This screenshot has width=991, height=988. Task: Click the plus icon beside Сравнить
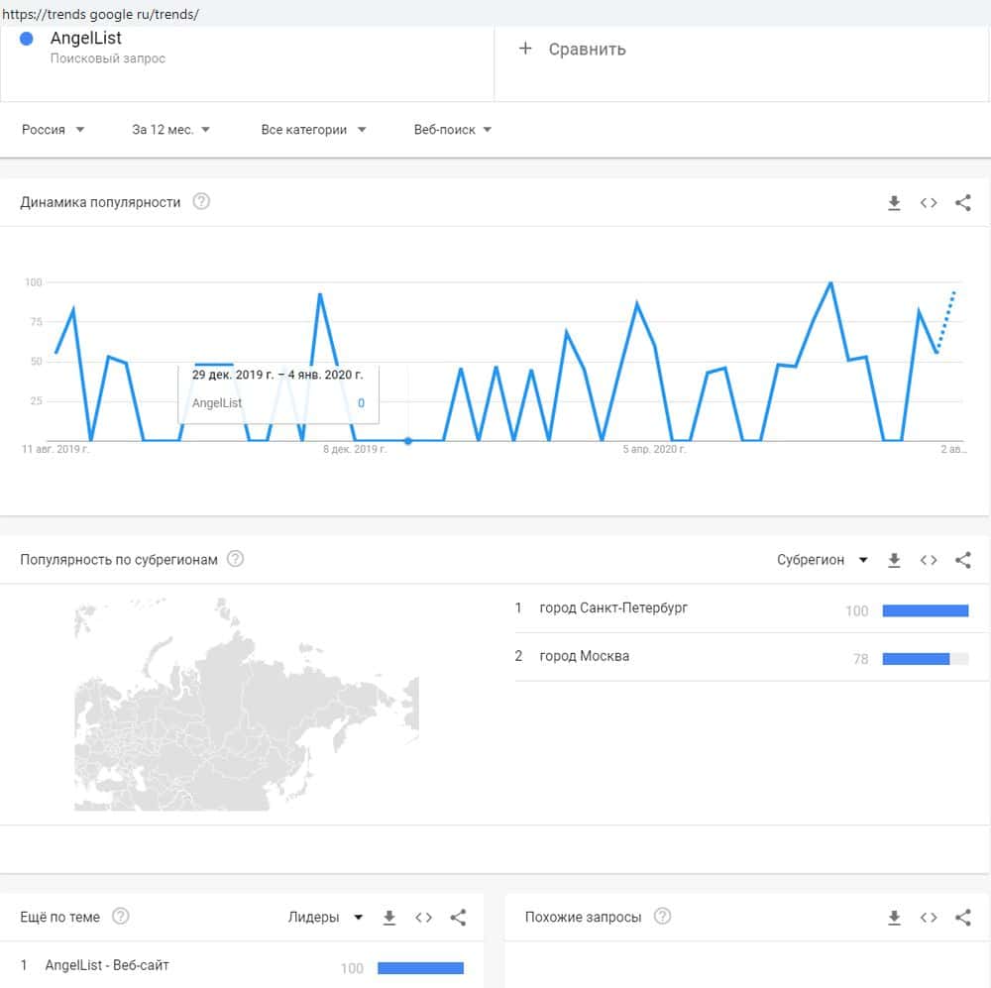(525, 49)
